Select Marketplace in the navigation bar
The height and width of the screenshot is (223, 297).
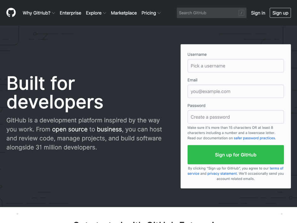pos(124,13)
